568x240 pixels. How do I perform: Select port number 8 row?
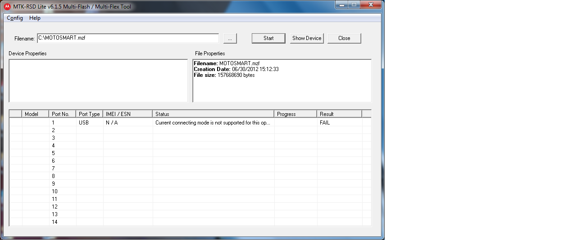(x=190, y=176)
